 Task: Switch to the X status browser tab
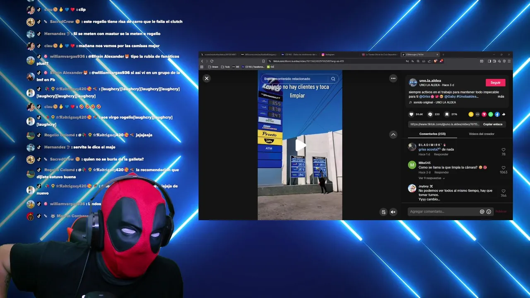219,55
